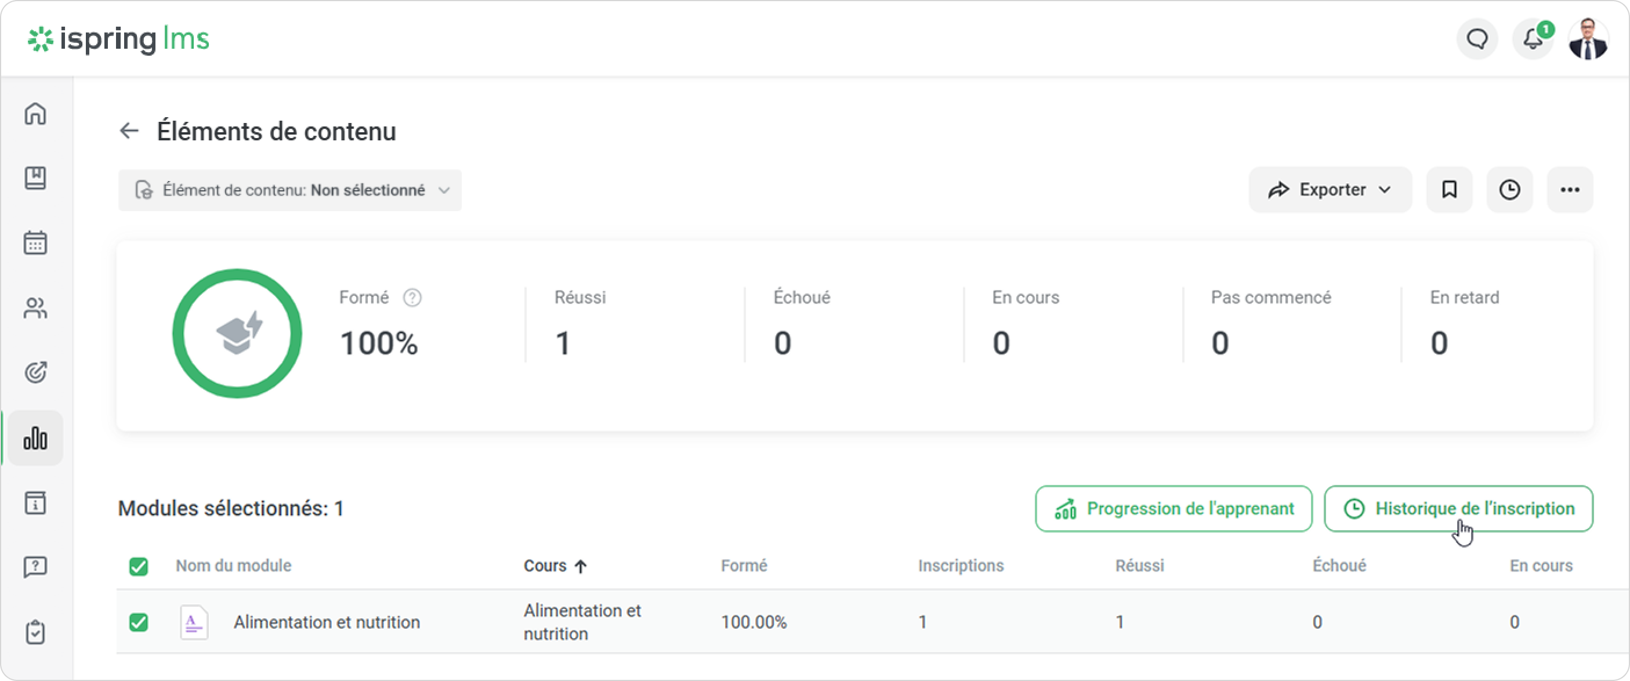Click Historique de l'inscription button
The height and width of the screenshot is (681, 1630).
[x=1458, y=509]
